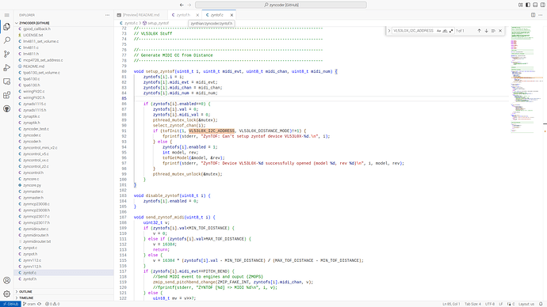
Task: Click the find search input field
Action: 413,31
